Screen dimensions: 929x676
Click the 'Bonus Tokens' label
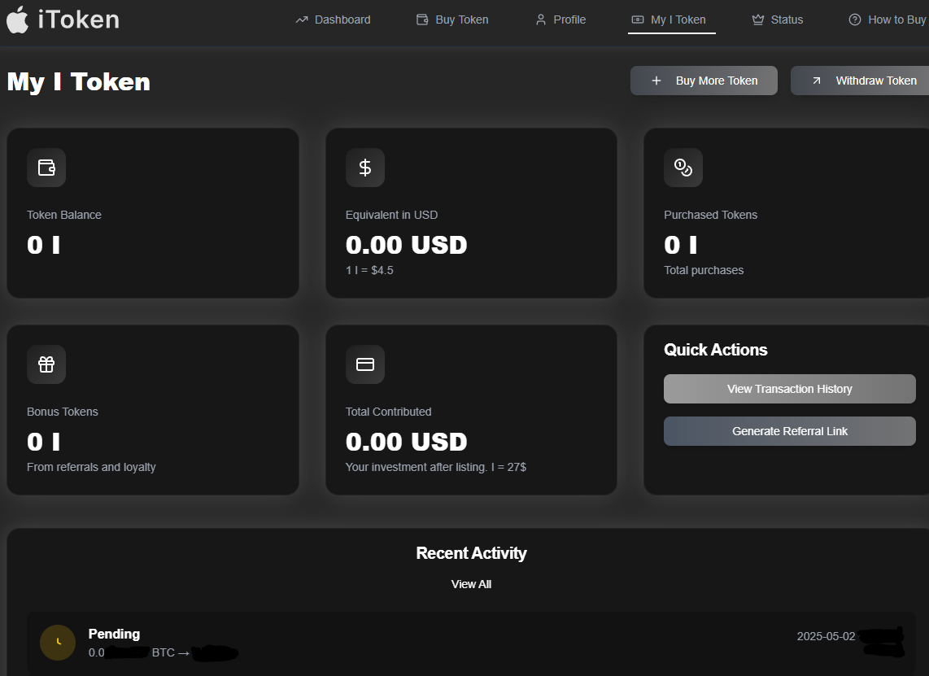click(62, 412)
